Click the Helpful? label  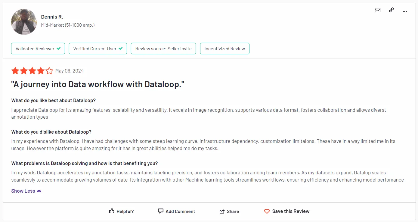click(125, 212)
